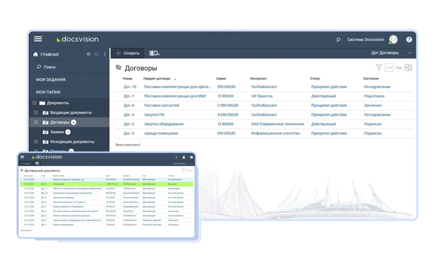The image size is (445, 268).
Task: Click the search magnifier near Система Docsvision
Action: coord(338,39)
